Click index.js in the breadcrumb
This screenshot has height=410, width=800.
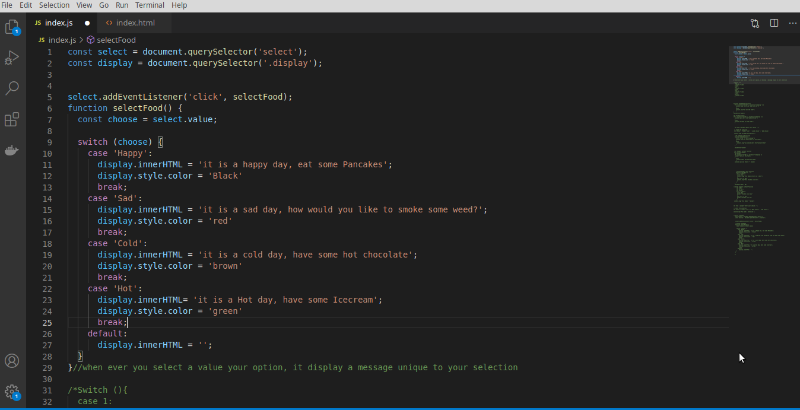62,40
